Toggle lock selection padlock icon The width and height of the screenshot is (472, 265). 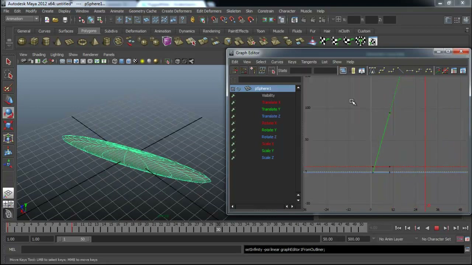point(192,20)
